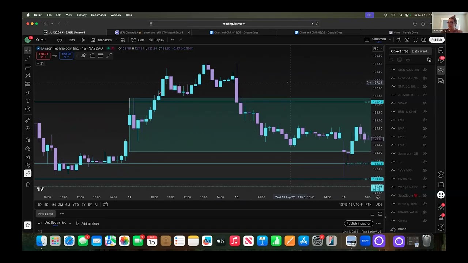Show the VWAP indicator

(x=425, y=103)
